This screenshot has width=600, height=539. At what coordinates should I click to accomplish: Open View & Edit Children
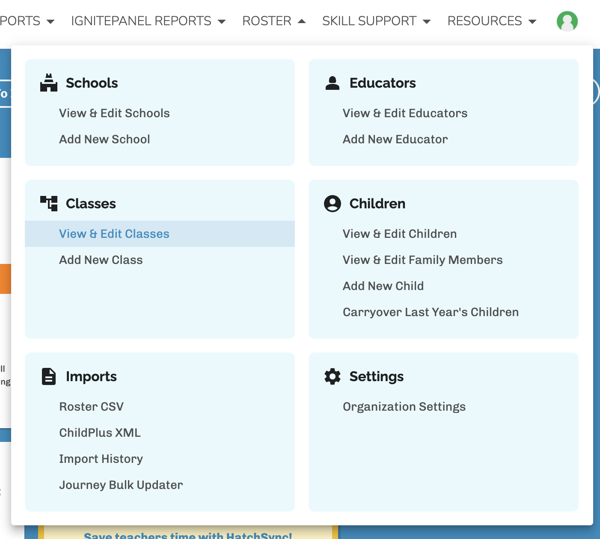[x=400, y=234]
